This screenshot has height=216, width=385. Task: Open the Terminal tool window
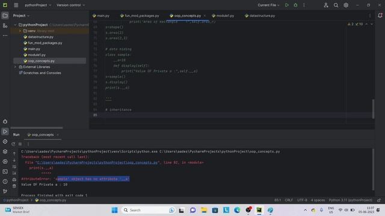tap(5, 172)
